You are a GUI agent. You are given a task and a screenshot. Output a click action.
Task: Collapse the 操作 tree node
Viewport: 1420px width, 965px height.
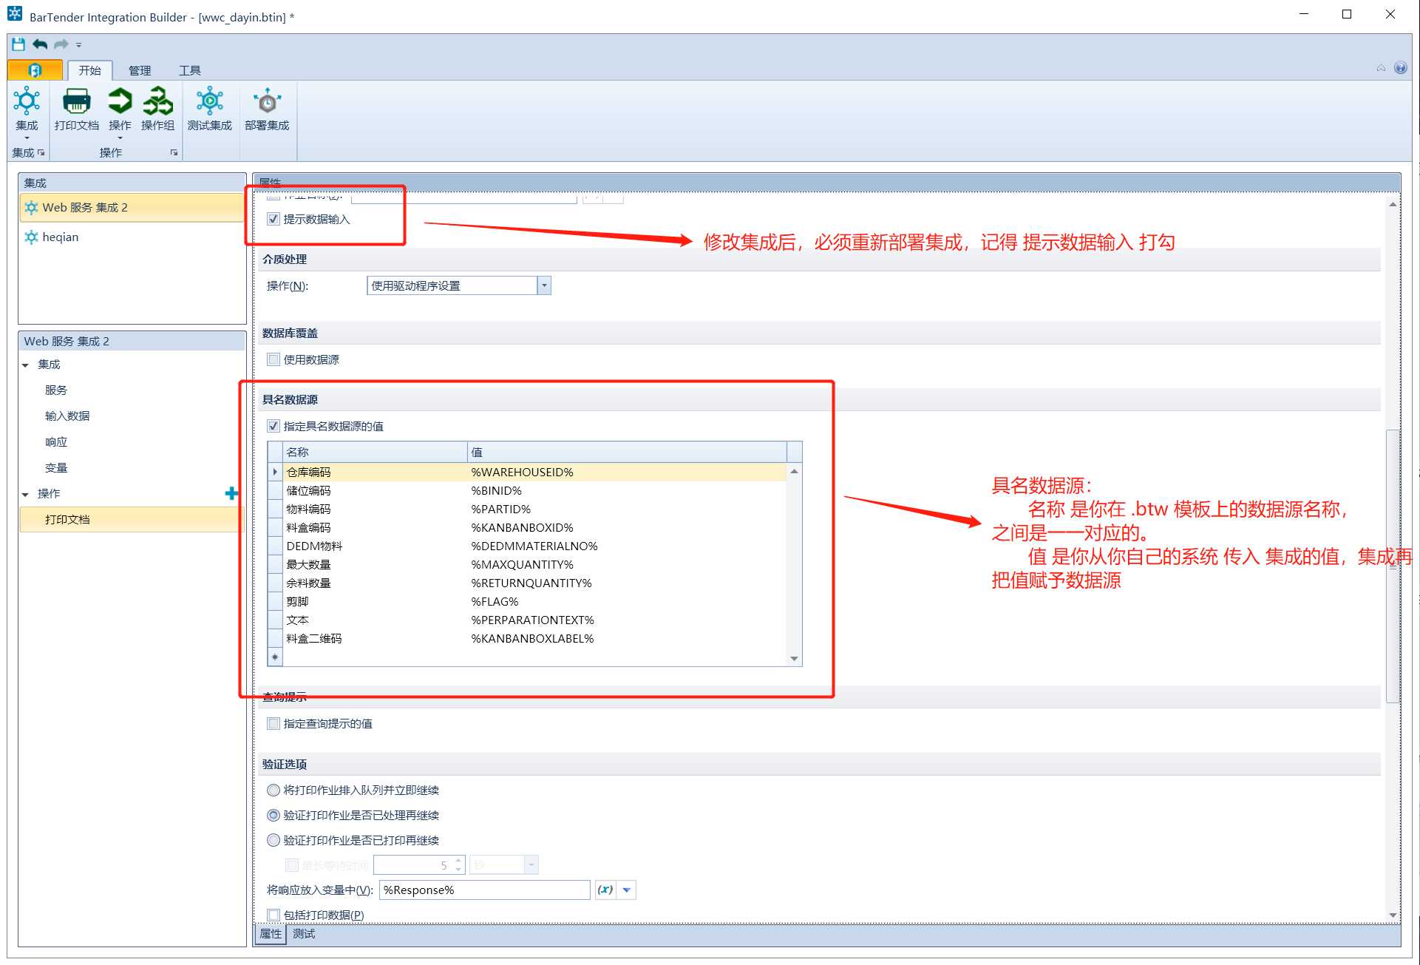26,495
